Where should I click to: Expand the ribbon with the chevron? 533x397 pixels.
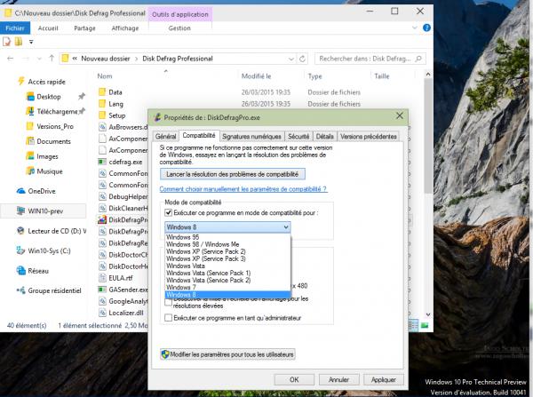414,28
